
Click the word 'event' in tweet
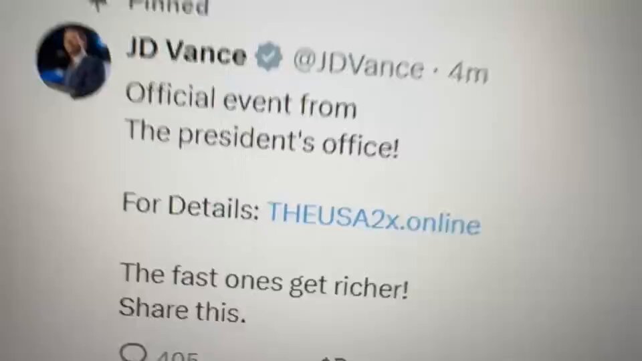click(257, 101)
